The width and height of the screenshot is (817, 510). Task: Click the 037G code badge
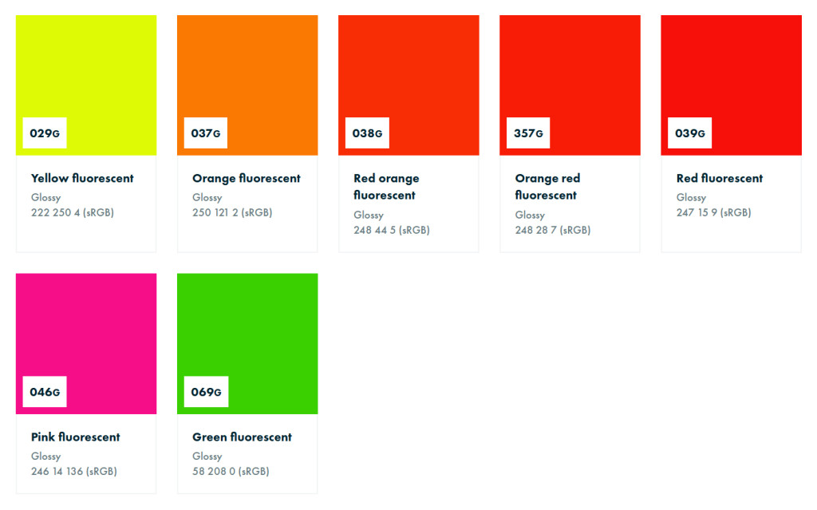(x=206, y=133)
